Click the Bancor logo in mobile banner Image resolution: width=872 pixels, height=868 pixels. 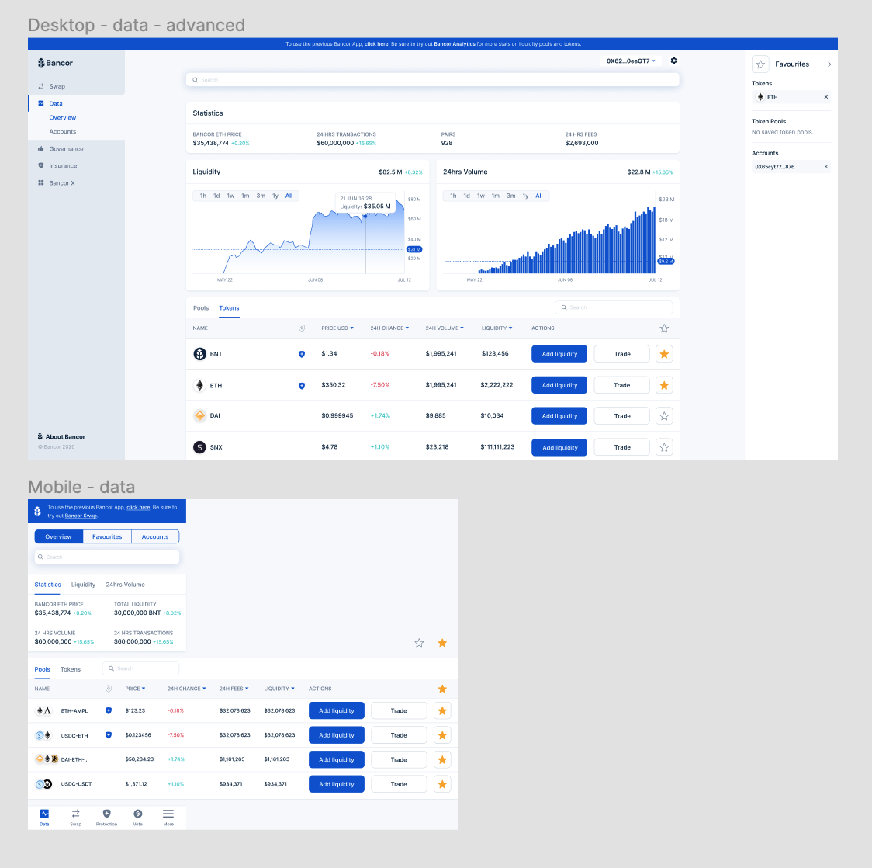(37, 511)
